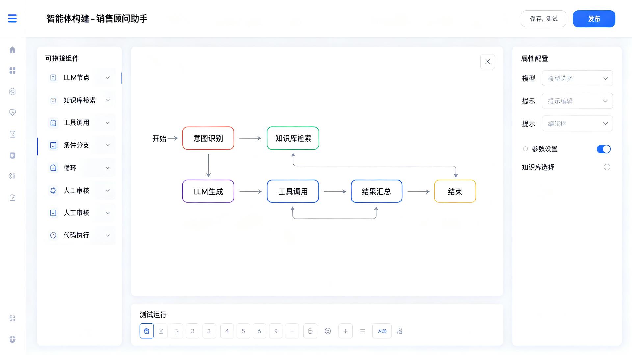Image resolution: width=632 pixels, height=355 pixels.
Task: Click the 保存, 测试 button
Action: 543,19
